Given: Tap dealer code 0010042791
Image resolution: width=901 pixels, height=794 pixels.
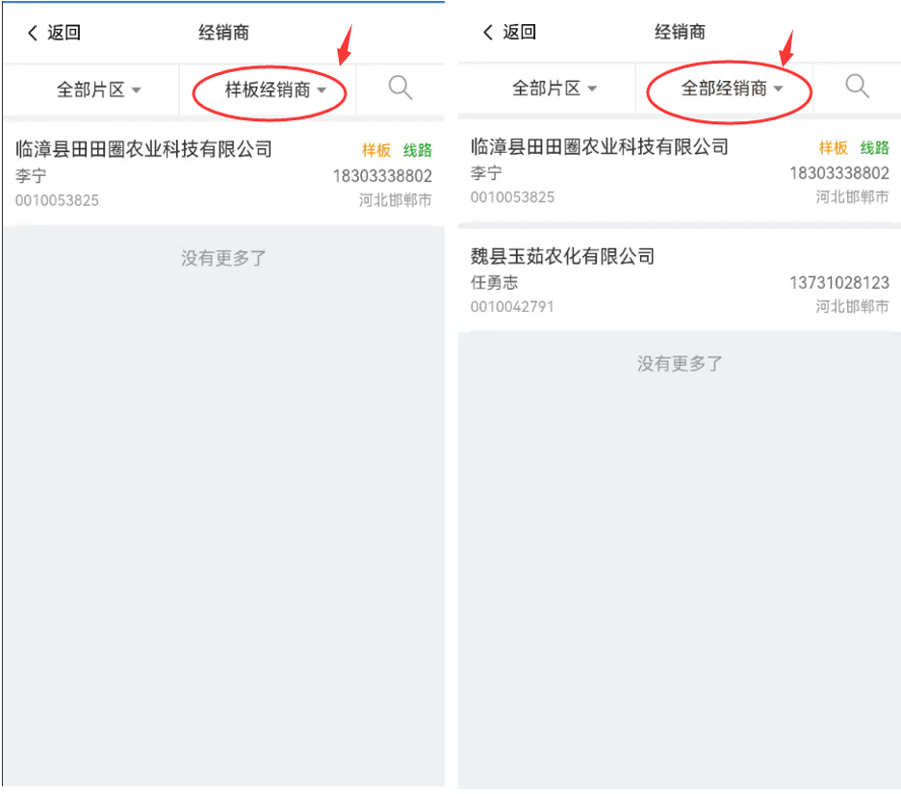Looking at the screenshot, I should tap(512, 307).
